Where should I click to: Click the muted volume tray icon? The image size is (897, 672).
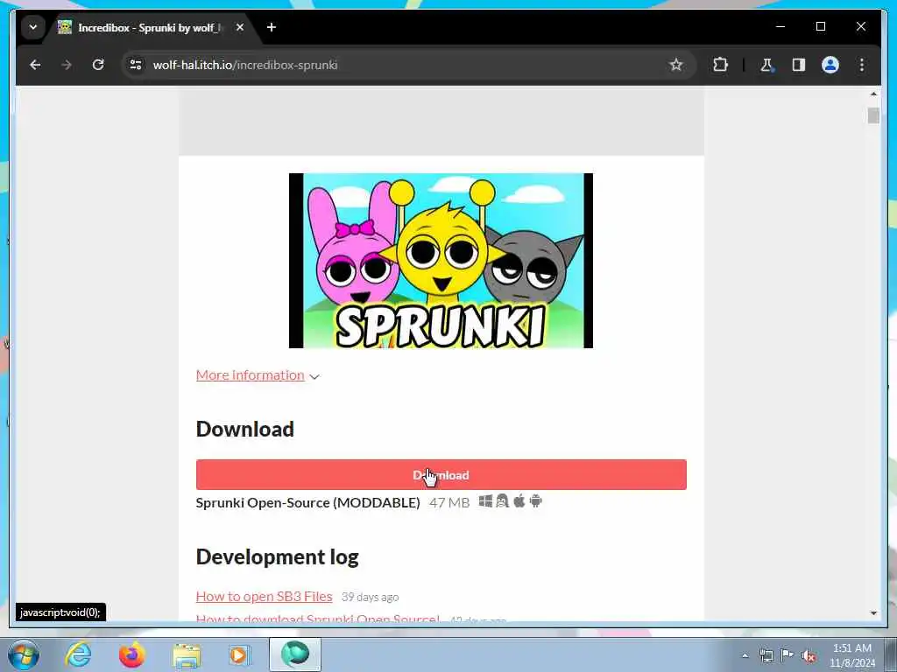click(809, 656)
